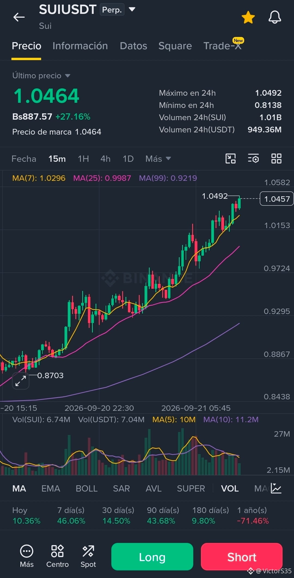
Task: Expand chart to fullscreen
Action: 21,381
